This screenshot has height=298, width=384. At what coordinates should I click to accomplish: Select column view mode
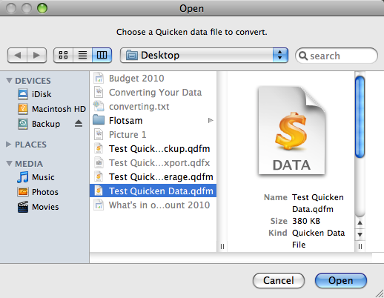102,55
